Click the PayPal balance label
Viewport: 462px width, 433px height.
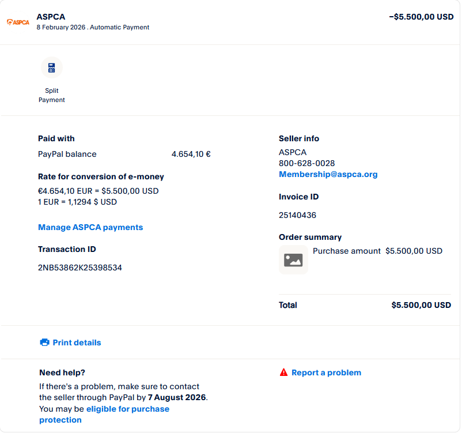[x=67, y=154]
